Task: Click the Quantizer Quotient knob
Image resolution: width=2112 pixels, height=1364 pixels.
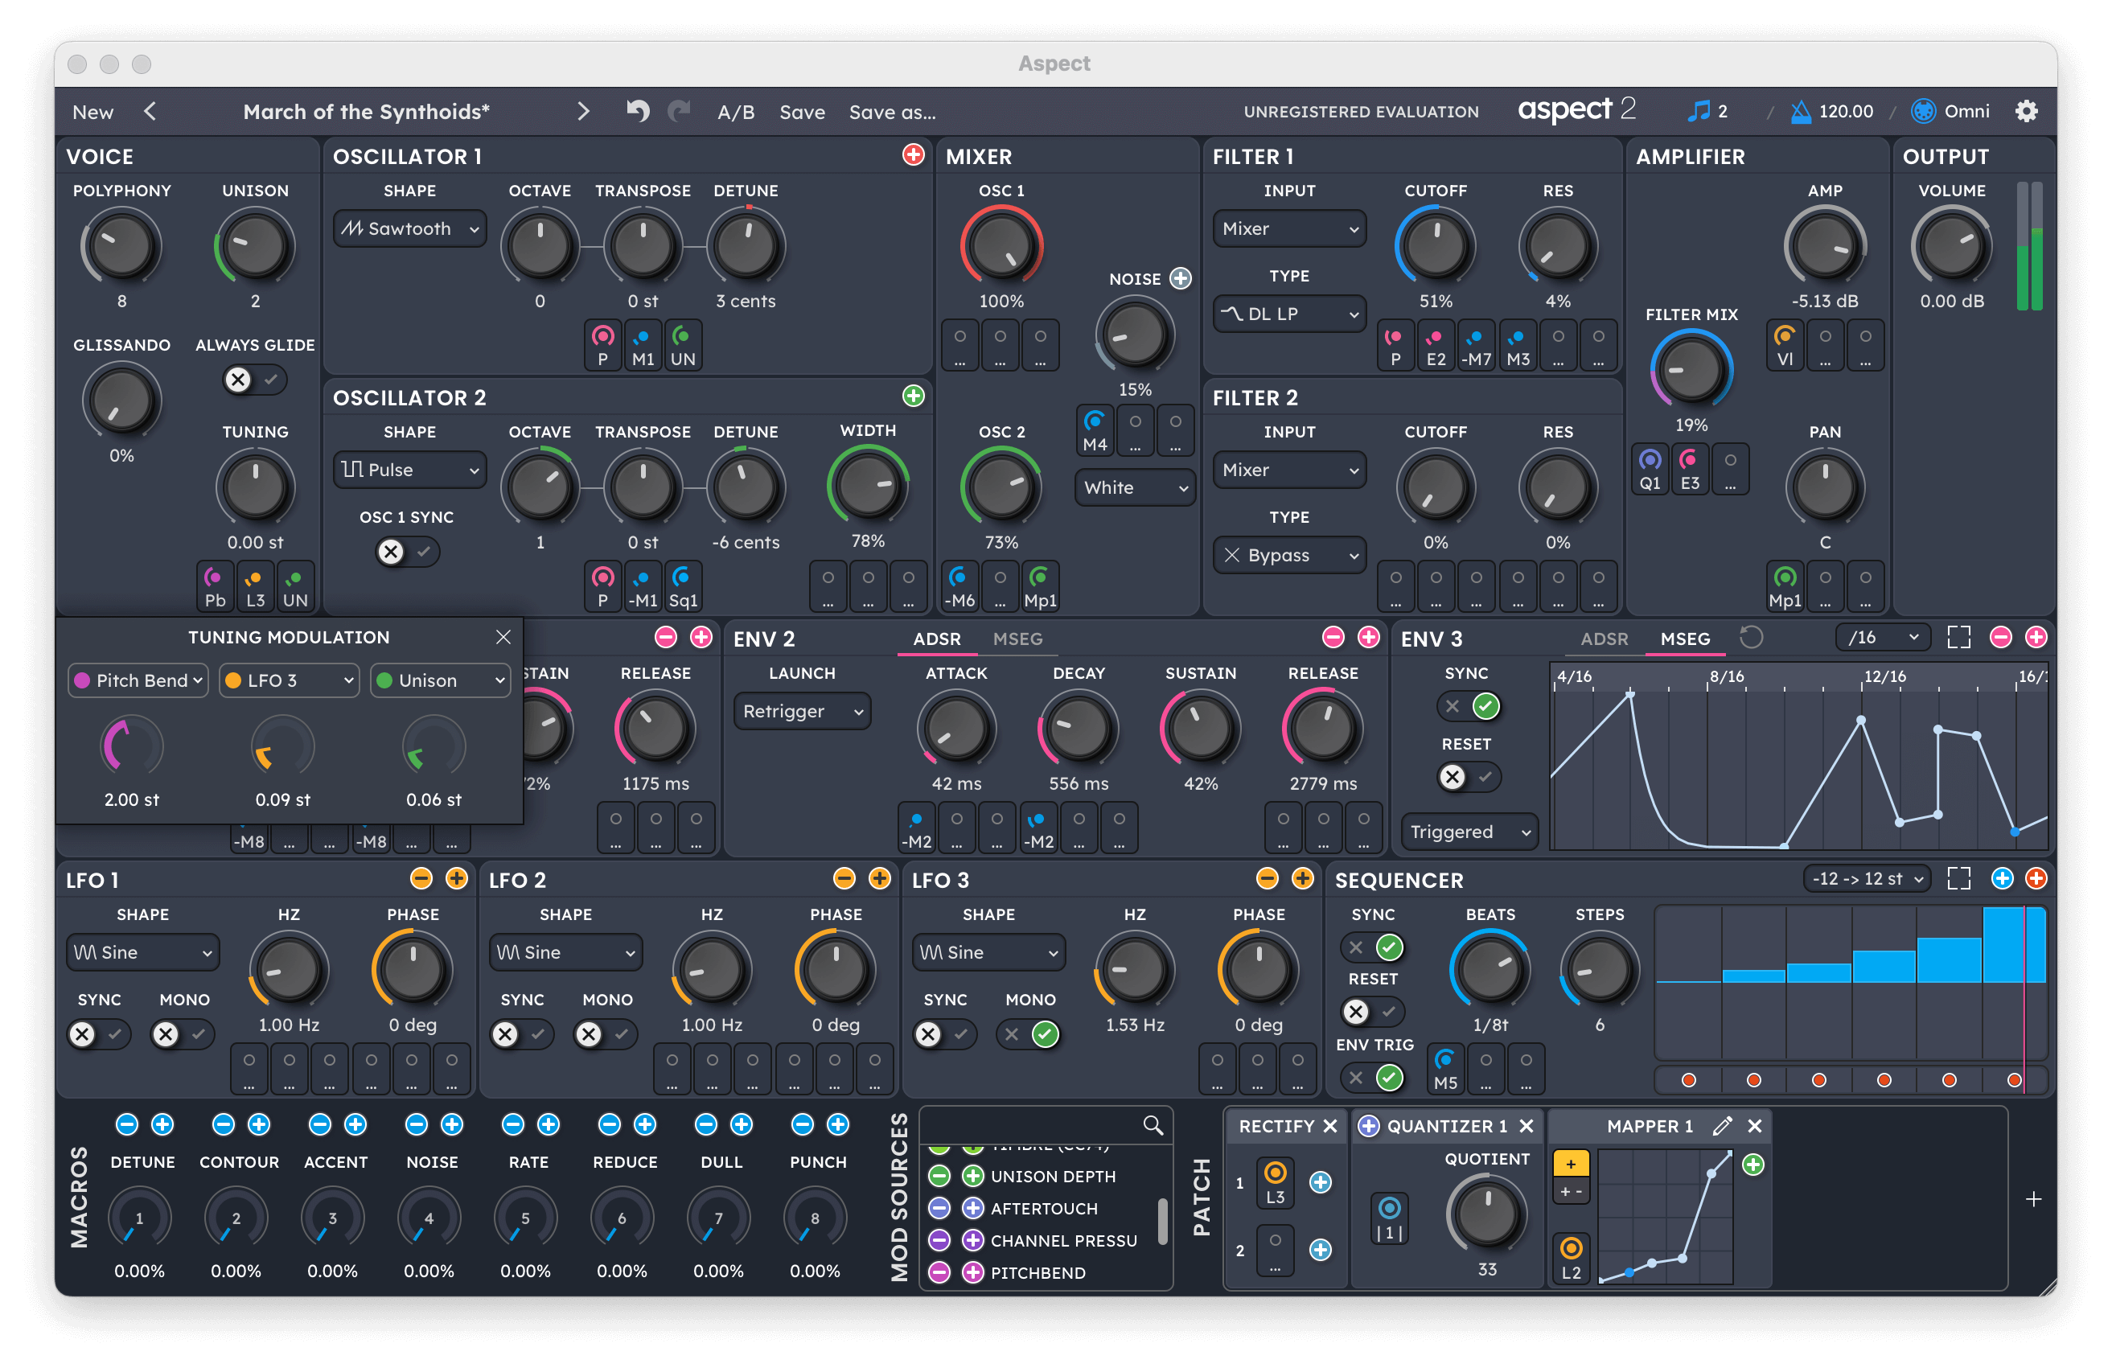Action: pyautogui.click(x=1487, y=1214)
